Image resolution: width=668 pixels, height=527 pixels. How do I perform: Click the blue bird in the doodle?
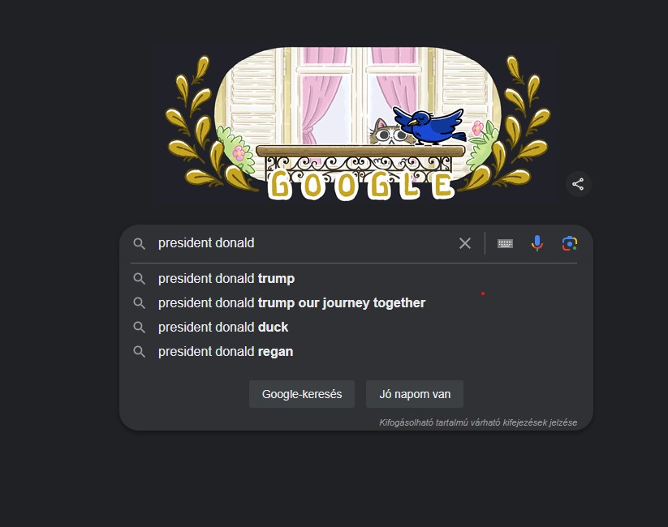429,126
